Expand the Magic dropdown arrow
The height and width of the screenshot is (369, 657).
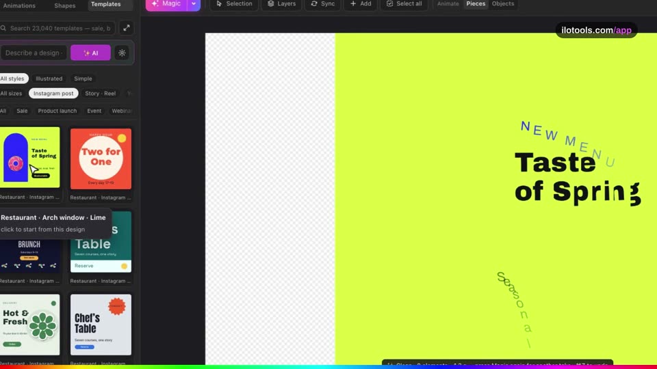(x=194, y=4)
